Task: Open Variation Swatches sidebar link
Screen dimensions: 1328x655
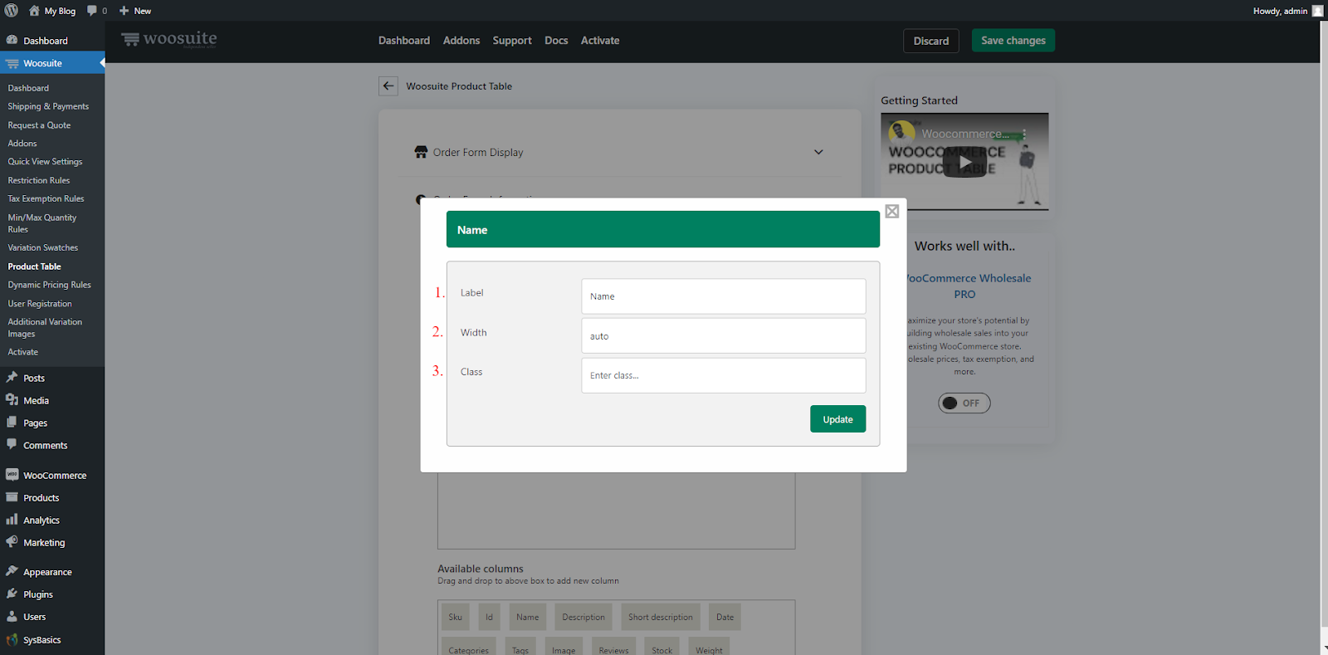Action: (43, 247)
